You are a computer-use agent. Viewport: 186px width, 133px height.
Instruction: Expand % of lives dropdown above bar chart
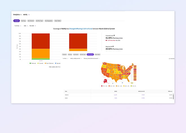[x=18, y=26]
